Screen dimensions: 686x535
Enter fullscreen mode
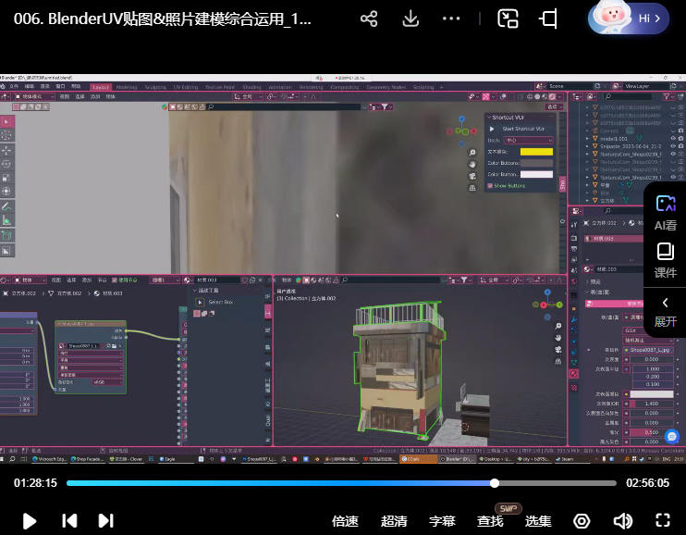[x=662, y=520]
